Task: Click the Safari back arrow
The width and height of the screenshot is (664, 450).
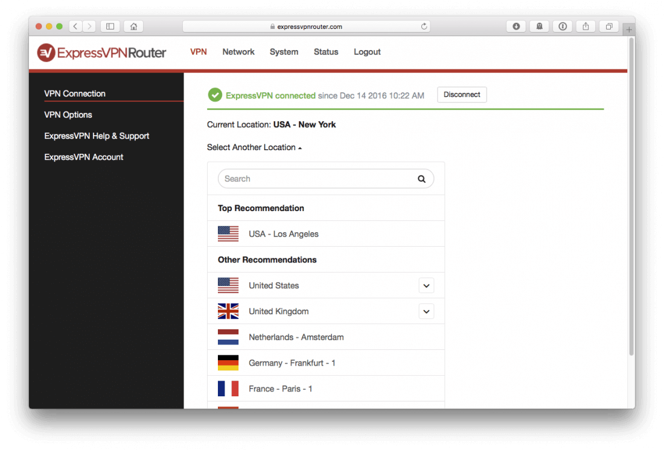Action: coord(75,27)
